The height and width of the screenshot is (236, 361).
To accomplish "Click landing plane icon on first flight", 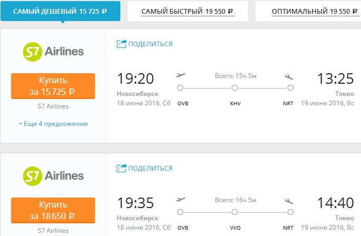I will (289, 76).
